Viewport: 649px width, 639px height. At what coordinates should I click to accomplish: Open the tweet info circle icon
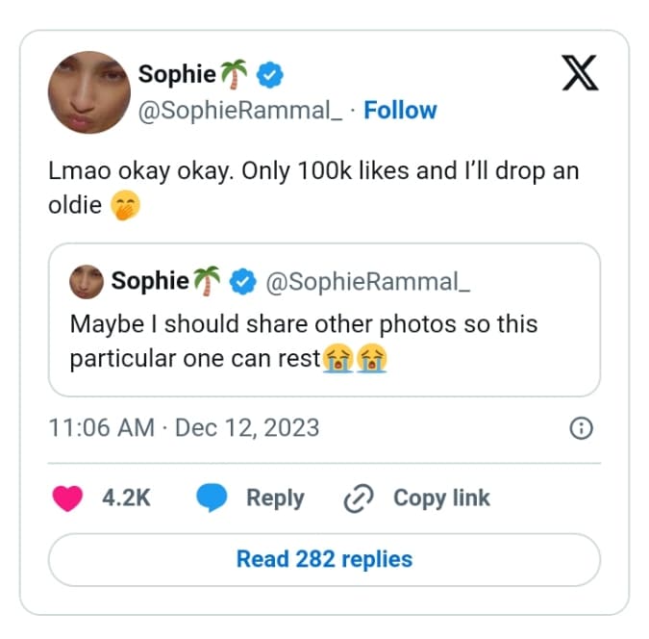tap(581, 428)
